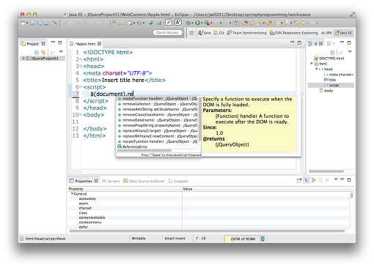The image size is (374, 268).
Task: Switch to the JPA perspective
Action: (x=326, y=33)
